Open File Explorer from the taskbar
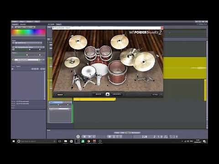 [x=66, y=141]
